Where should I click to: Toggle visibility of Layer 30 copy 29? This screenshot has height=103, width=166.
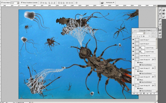point(133,77)
